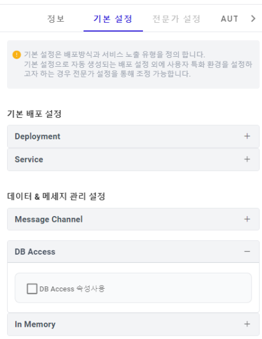Click the 기본 배포 설정 section heading
The height and width of the screenshot is (339, 262).
[x=35, y=114]
